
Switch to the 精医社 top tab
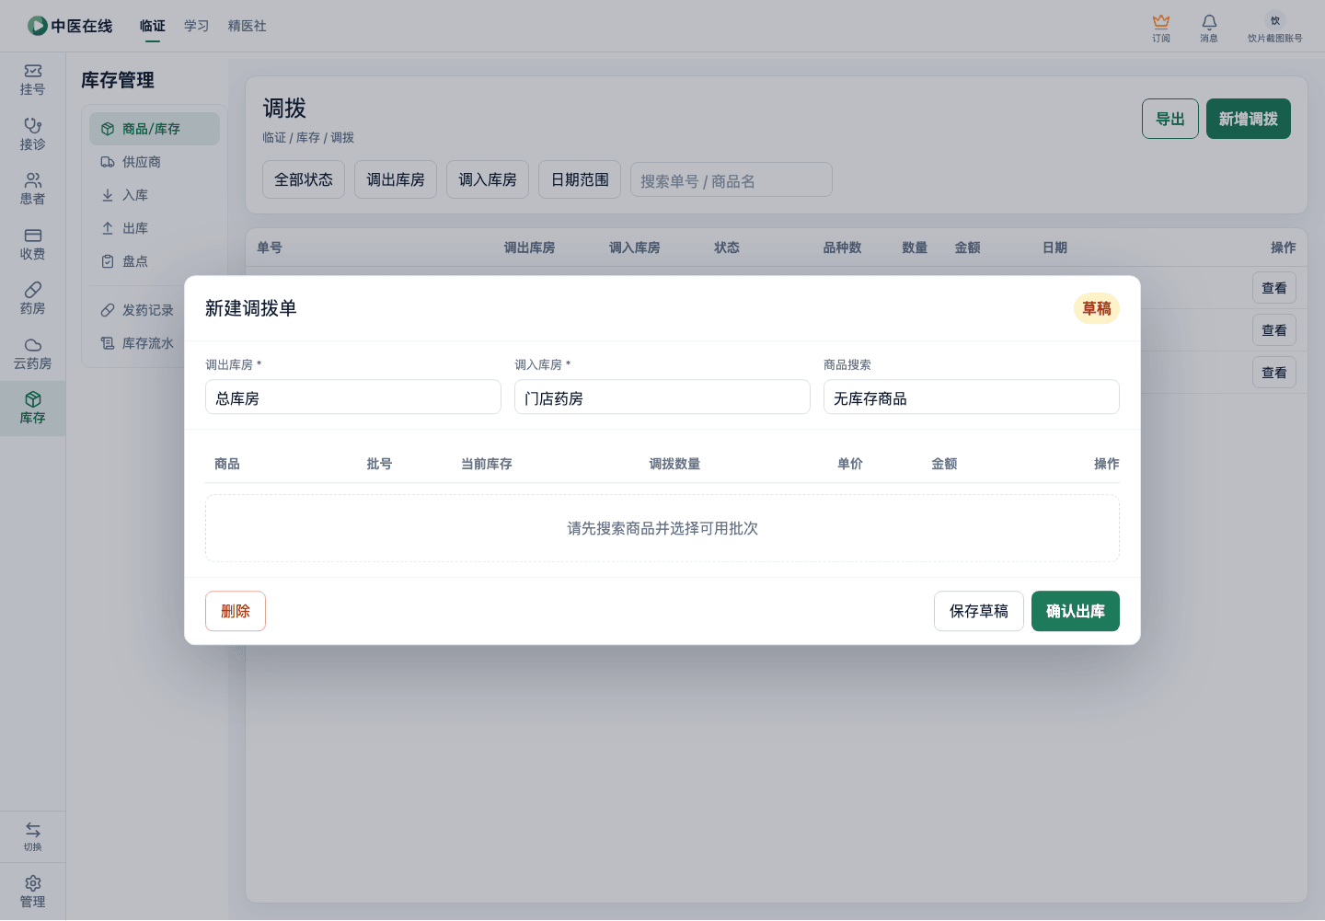(x=248, y=26)
